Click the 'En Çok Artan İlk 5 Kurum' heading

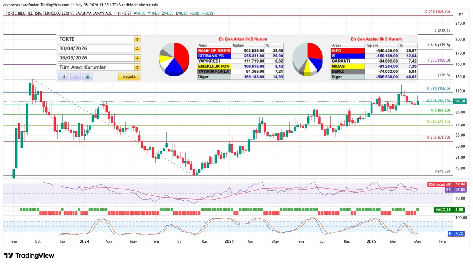(x=243, y=39)
